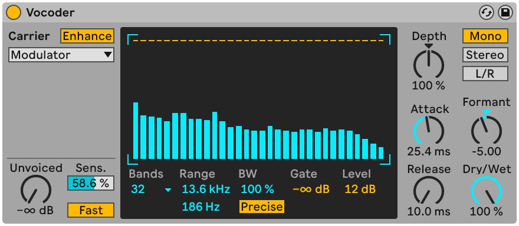Click the dashed yellow gate threshold line
519x226 pixels.
tap(259, 41)
